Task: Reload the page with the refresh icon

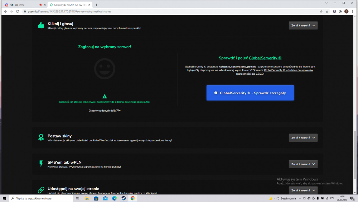Action: coord(18,11)
